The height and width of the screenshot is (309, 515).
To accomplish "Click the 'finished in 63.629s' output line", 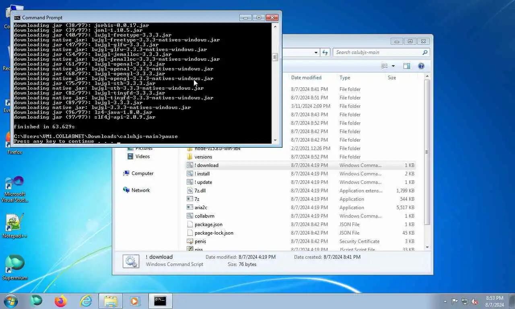I will tap(44, 127).
